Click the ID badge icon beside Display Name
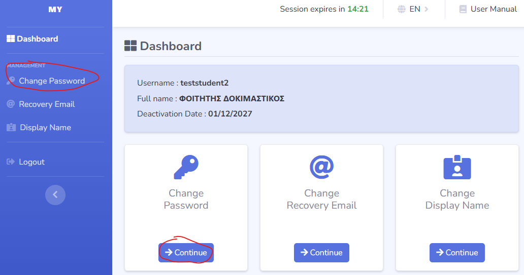This screenshot has width=524, height=275. click(11, 128)
